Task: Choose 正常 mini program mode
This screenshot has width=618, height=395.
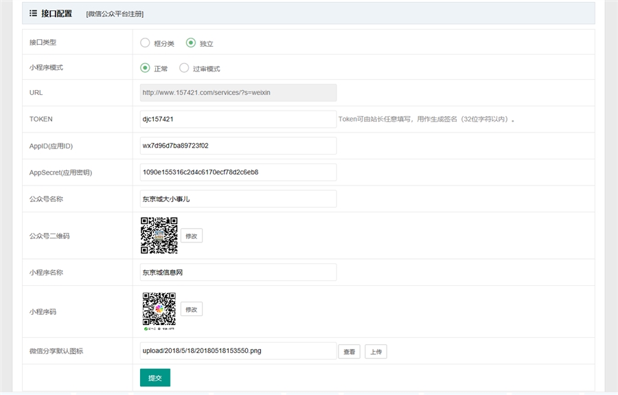Action: pyautogui.click(x=145, y=68)
